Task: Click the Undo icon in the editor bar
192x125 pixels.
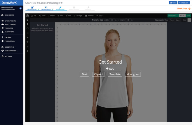Action: point(42,16)
